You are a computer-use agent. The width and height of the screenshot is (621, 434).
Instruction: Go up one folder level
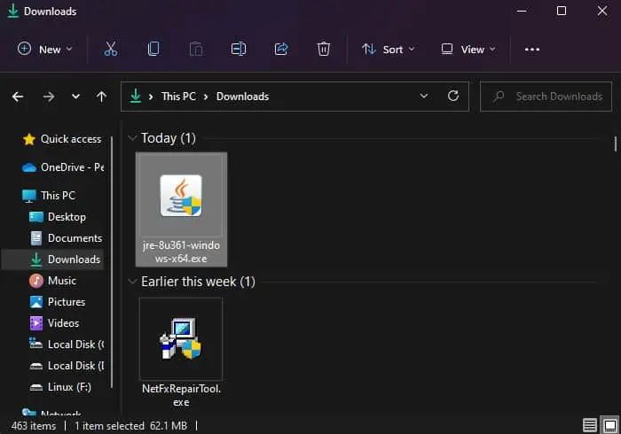(101, 97)
